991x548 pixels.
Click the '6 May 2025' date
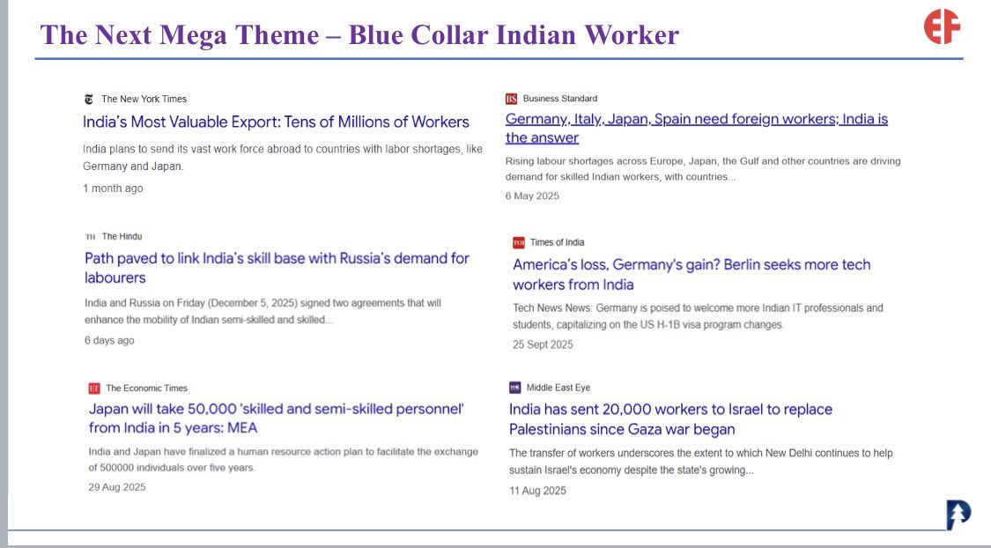coord(532,196)
